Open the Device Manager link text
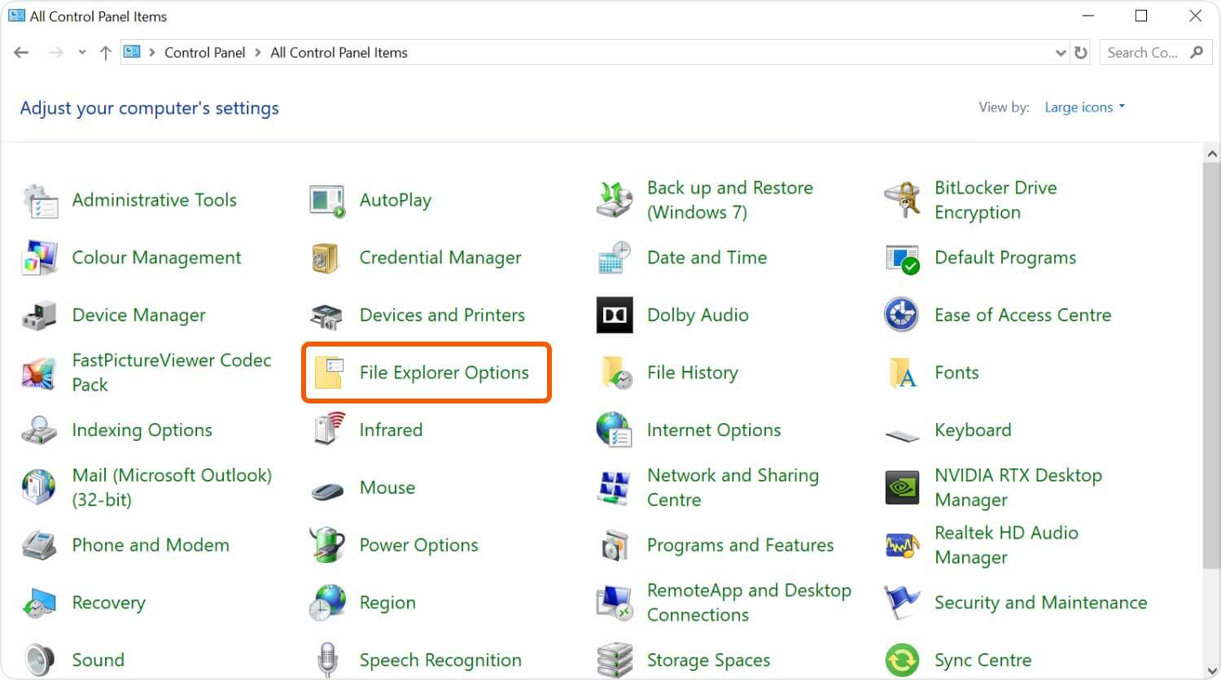 (138, 316)
